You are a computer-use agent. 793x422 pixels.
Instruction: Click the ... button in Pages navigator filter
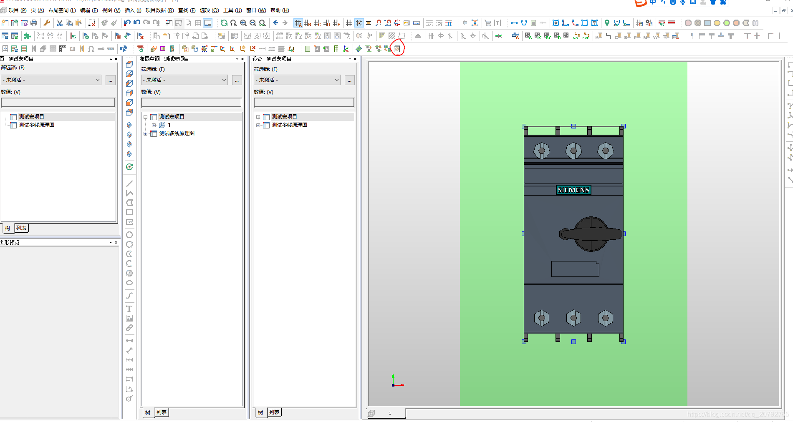tap(110, 80)
